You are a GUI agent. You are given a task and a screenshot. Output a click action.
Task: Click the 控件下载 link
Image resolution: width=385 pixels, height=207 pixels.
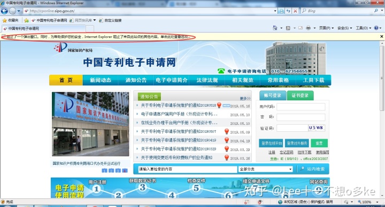pyautogui.click(x=304, y=153)
